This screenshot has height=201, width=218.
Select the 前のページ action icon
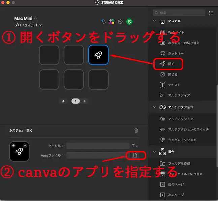click(162, 184)
